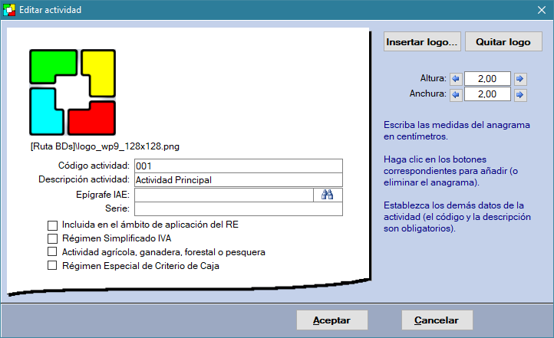Click the Altura value field

point(487,79)
